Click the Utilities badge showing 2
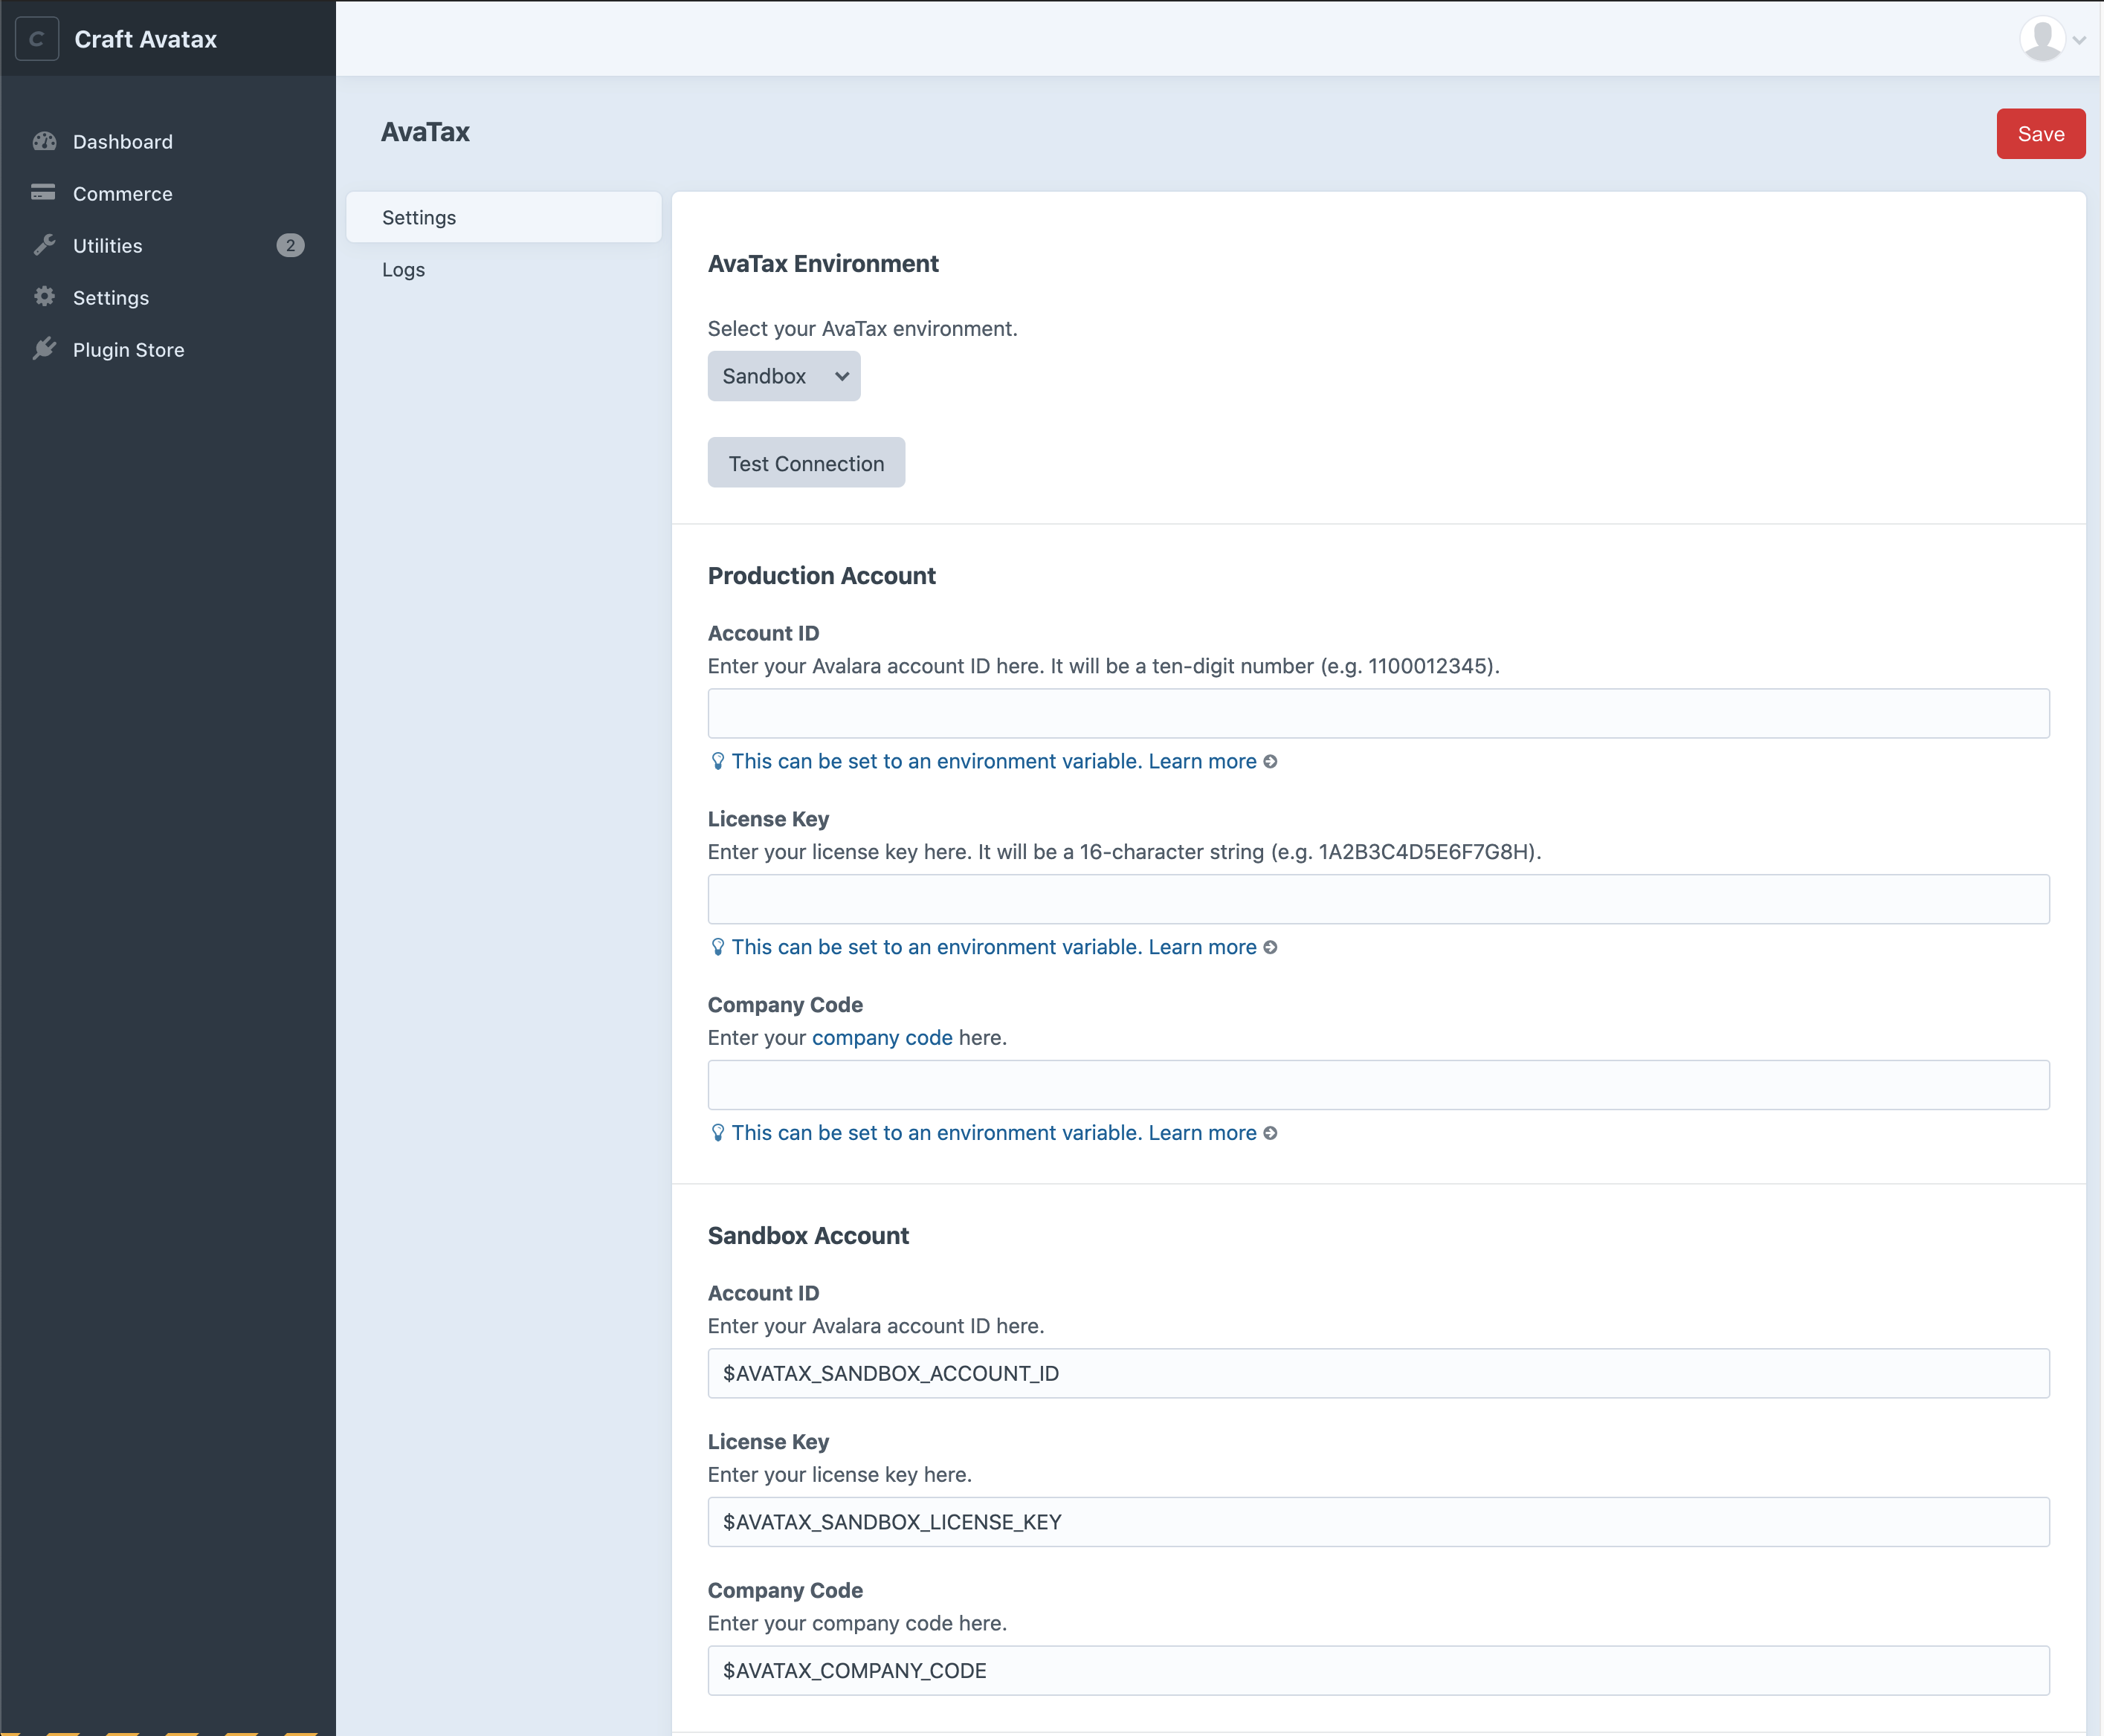 pos(290,245)
